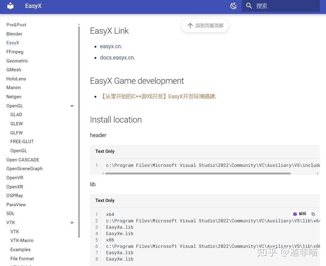Screen dimensions: 326x266
Task: Click the x64 line in the lib code block
Action: (110, 214)
